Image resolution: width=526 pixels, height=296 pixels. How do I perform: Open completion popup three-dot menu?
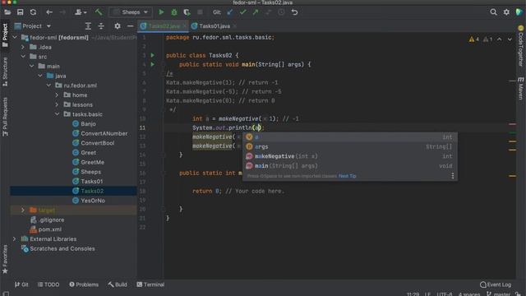[x=453, y=176]
